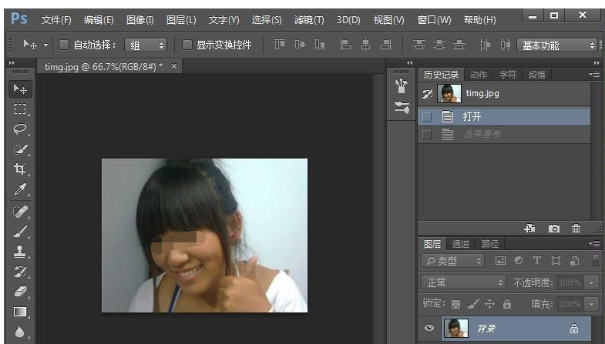Click the Align vertical centers icon
Image resolution: width=605 pixels, height=344 pixels.
300,45
